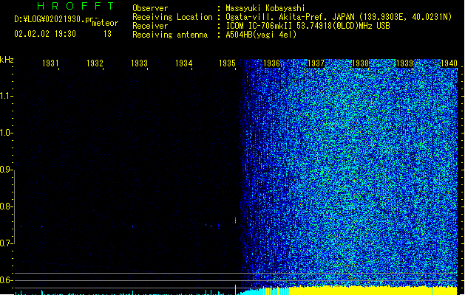
Task: Click the green 'meteor' label
Action: (x=105, y=23)
